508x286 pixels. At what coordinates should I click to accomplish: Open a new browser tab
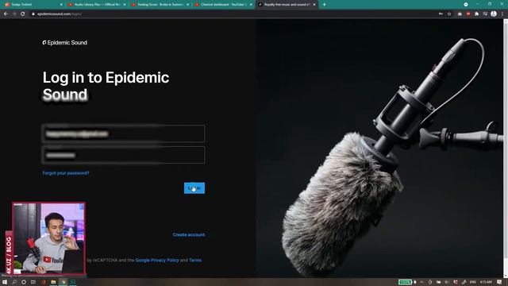[x=325, y=5]
